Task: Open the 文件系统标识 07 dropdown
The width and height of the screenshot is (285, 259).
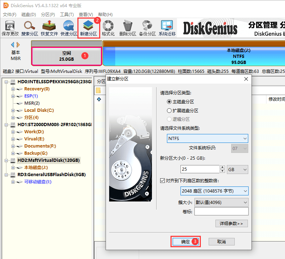Action: pyautogui.click(x=240, y=149)
